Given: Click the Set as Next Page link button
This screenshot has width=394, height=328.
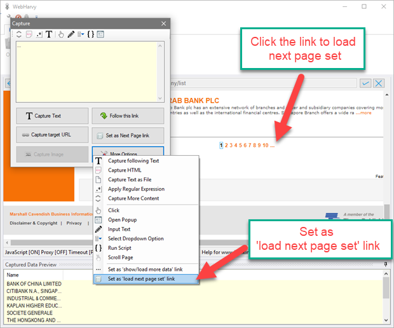Looking at the screenshot, I should click(128, 135).
